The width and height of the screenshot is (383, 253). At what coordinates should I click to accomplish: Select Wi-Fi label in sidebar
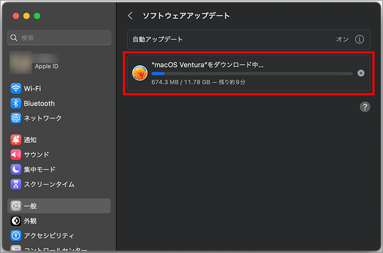(32, 88)
